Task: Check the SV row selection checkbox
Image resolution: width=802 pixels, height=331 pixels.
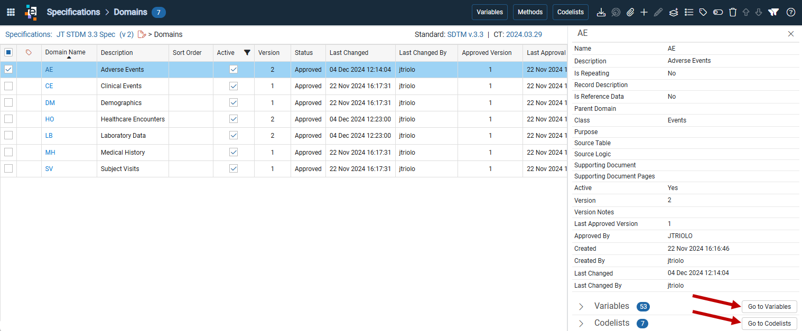Action: [x=8, y=168]
